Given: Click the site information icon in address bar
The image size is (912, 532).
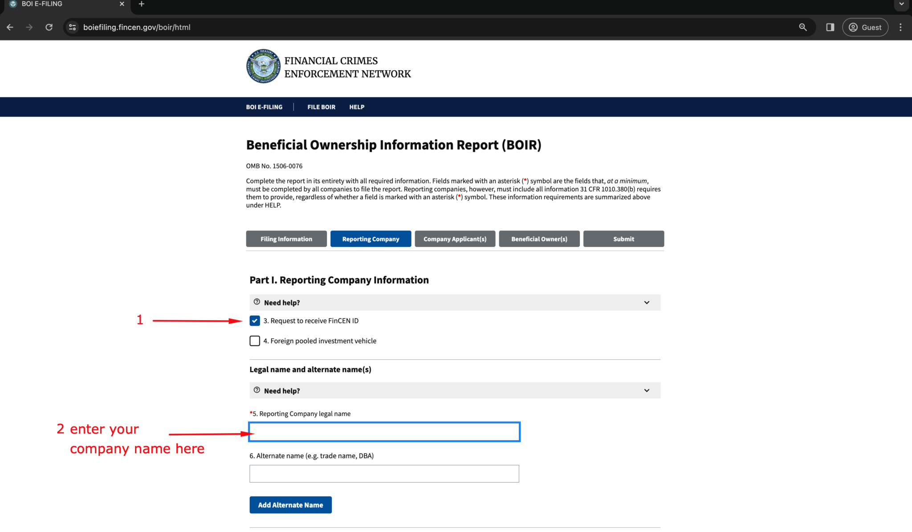Looking at the screenshot, I should (x=72, y=27).
